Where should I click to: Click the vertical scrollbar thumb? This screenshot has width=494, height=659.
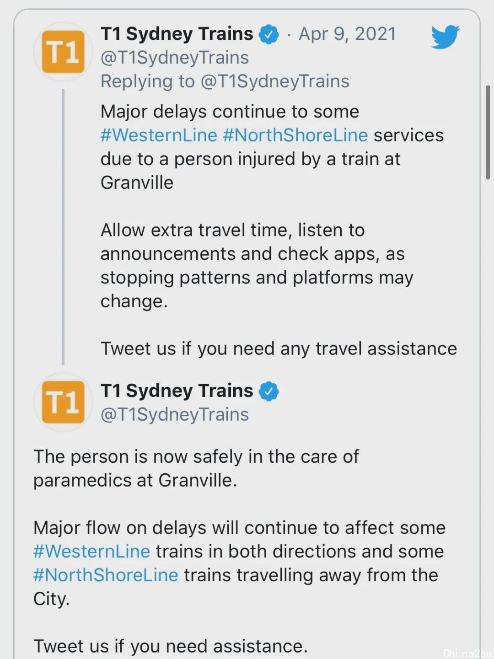click(x=488, y=132)
